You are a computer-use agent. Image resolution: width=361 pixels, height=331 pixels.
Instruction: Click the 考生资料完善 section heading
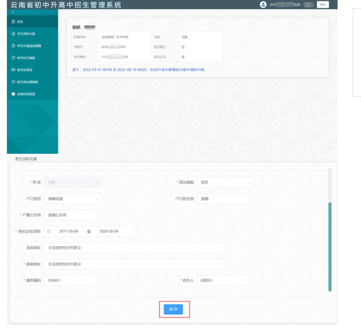pyautogui.click(x=26, y=159)
